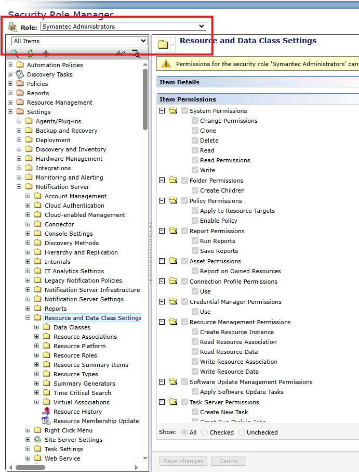Click the Resource Management Permissions folder icon
Viewport: 359px width, 472px height.
coord(173,322)
